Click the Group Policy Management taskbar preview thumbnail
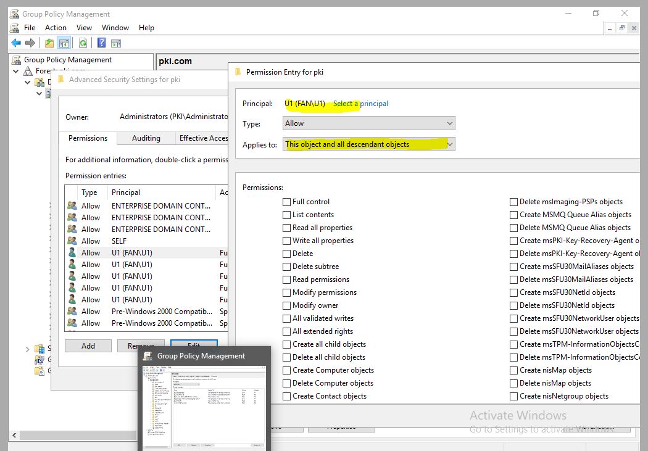Image resolution: width=648 pixels, height=451 pixels. (x=204, y=408)
